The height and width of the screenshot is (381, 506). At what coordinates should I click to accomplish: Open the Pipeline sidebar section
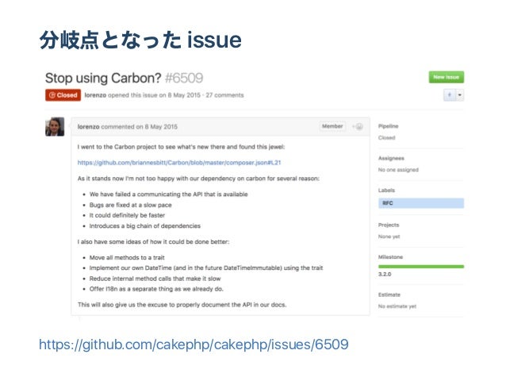pyautogui.click(x=388, y=126)
